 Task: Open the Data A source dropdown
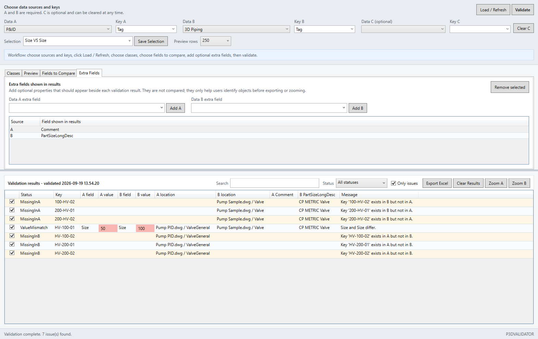tap(58, 29)
